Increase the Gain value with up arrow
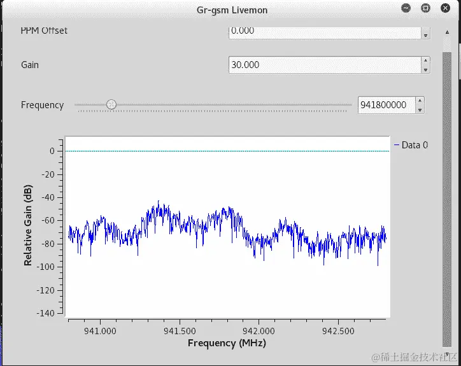The width and height of the screenshot is (461, 366). click(425, 60)
